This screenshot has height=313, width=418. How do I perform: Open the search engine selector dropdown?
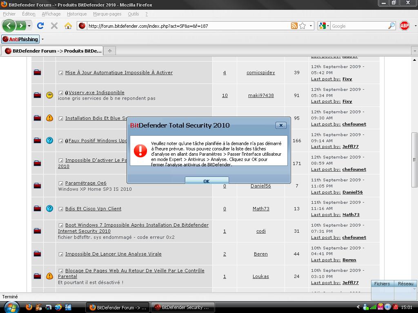coord(324,26)
